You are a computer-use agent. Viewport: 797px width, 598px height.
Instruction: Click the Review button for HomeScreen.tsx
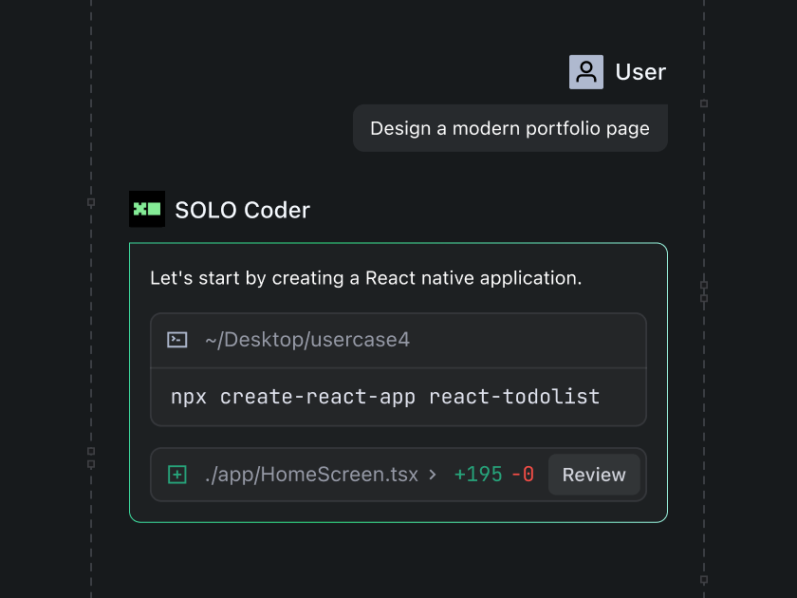(x=595, y=474)
